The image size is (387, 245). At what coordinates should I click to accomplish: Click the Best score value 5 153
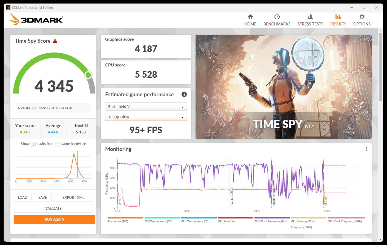click(x=81, y=132)
